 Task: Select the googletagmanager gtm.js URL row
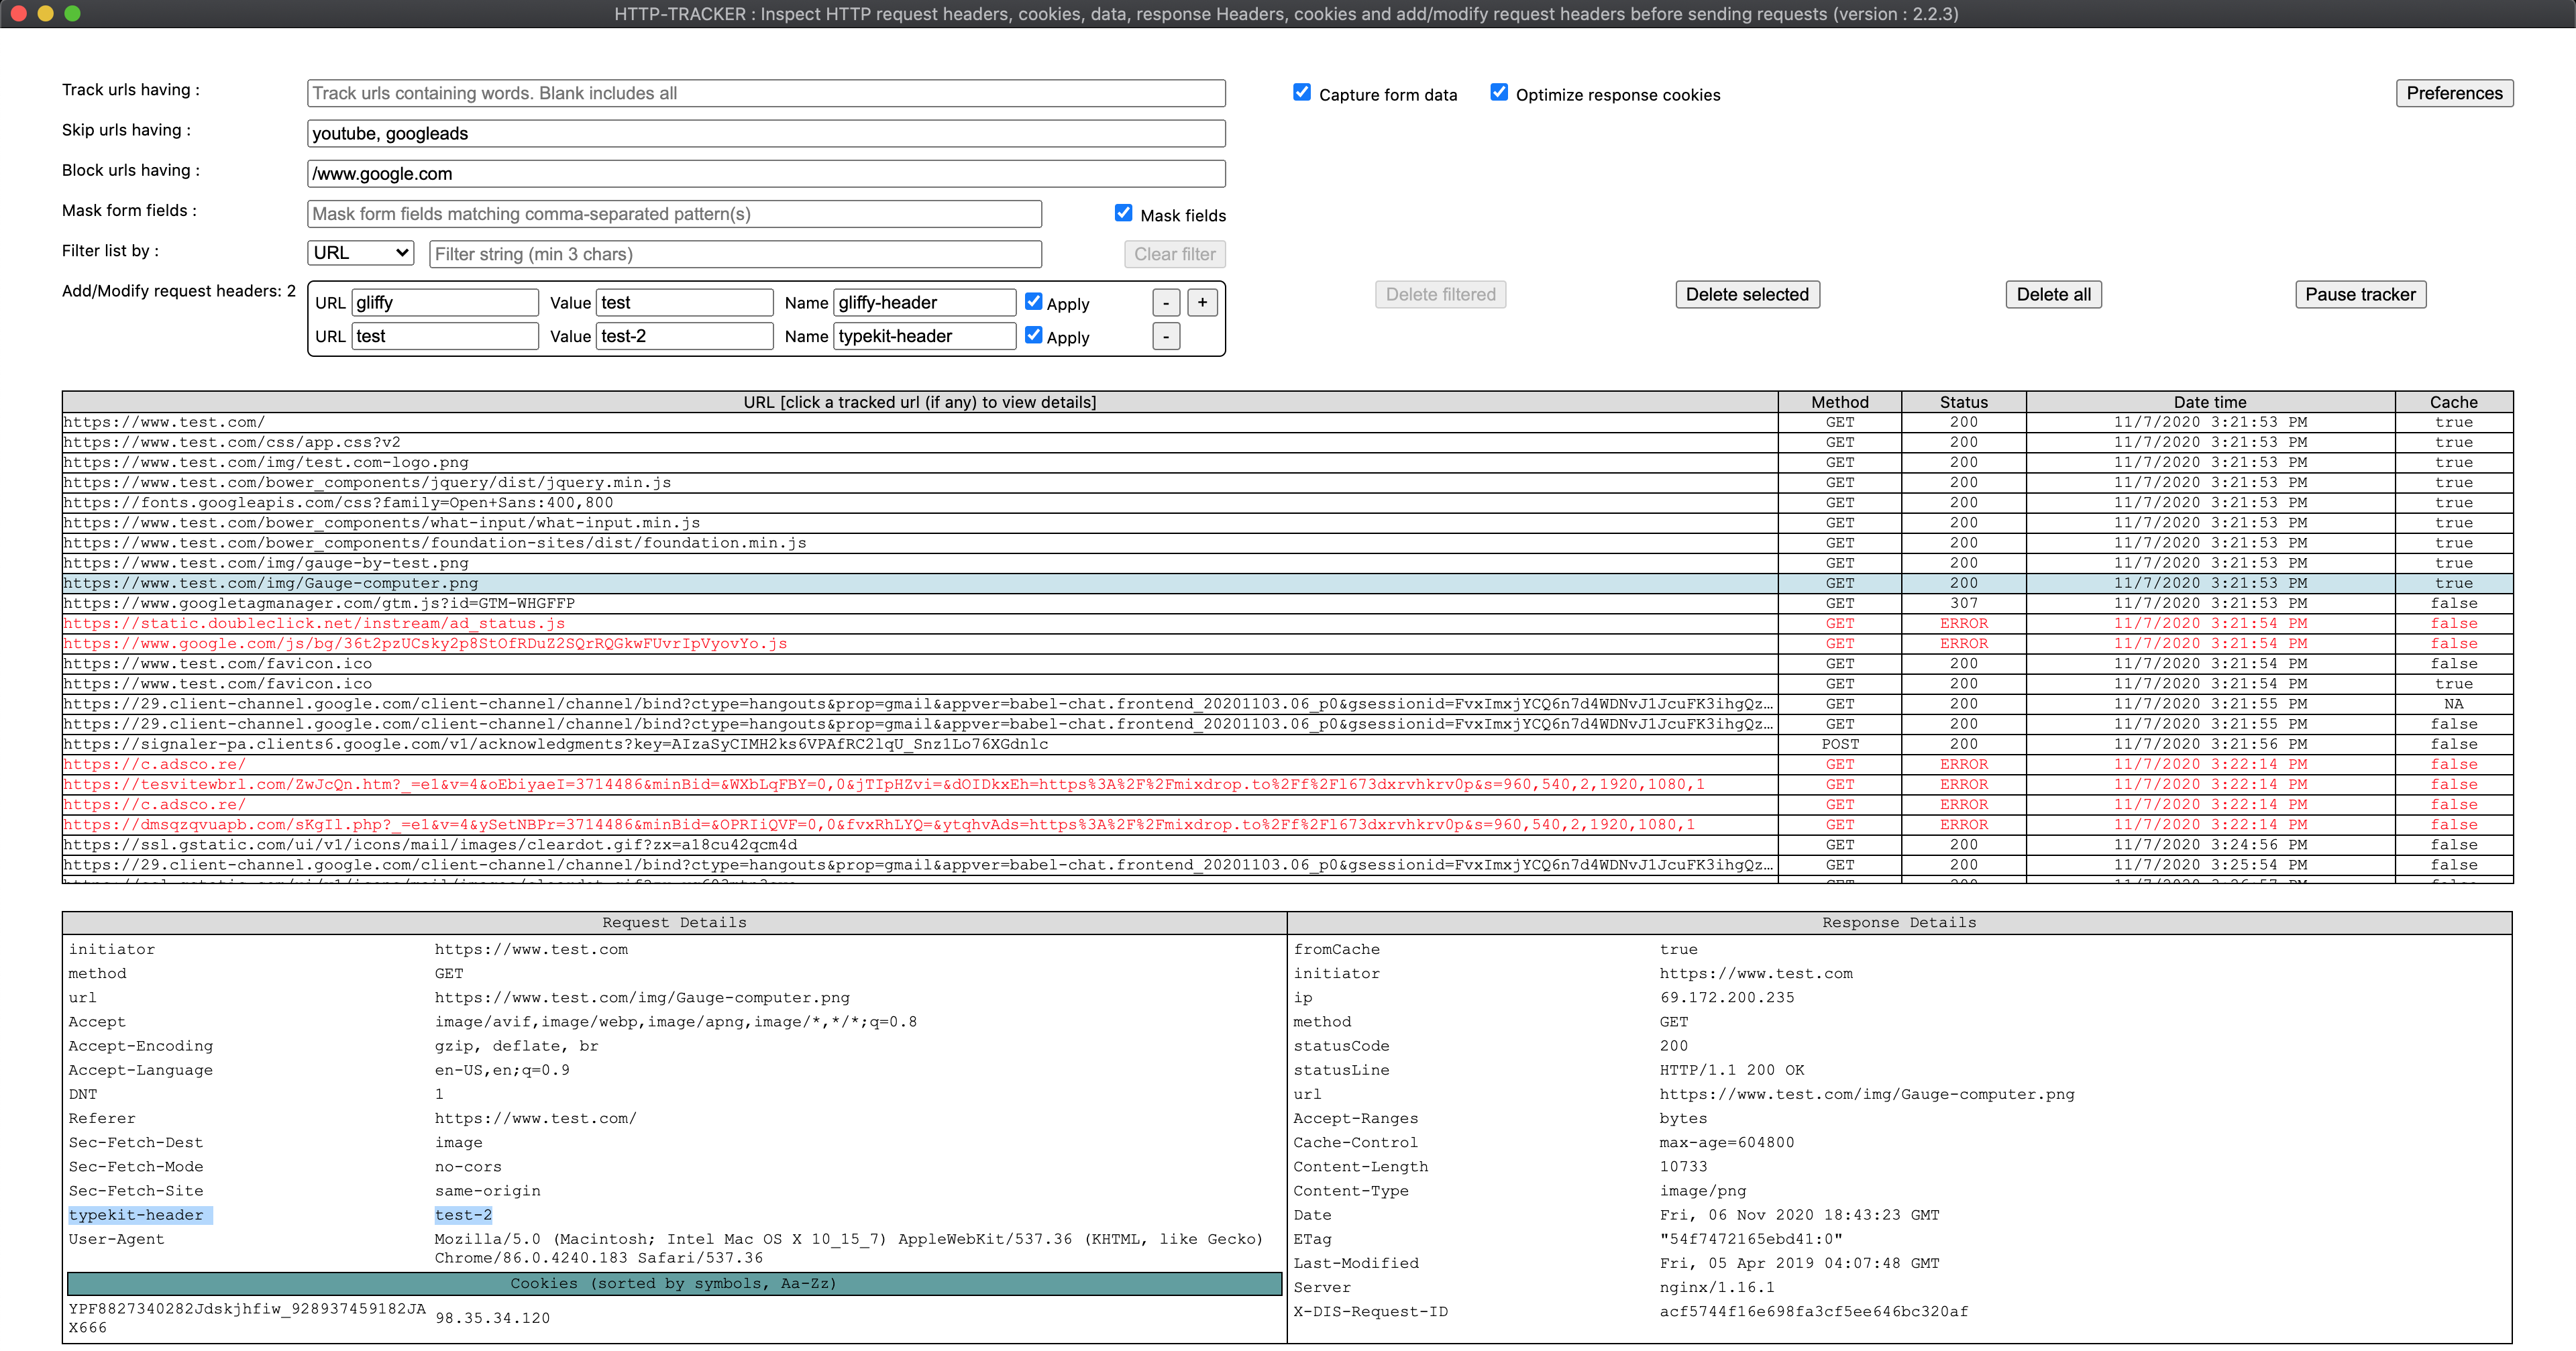pyautogui.click(x=319, y=603)
